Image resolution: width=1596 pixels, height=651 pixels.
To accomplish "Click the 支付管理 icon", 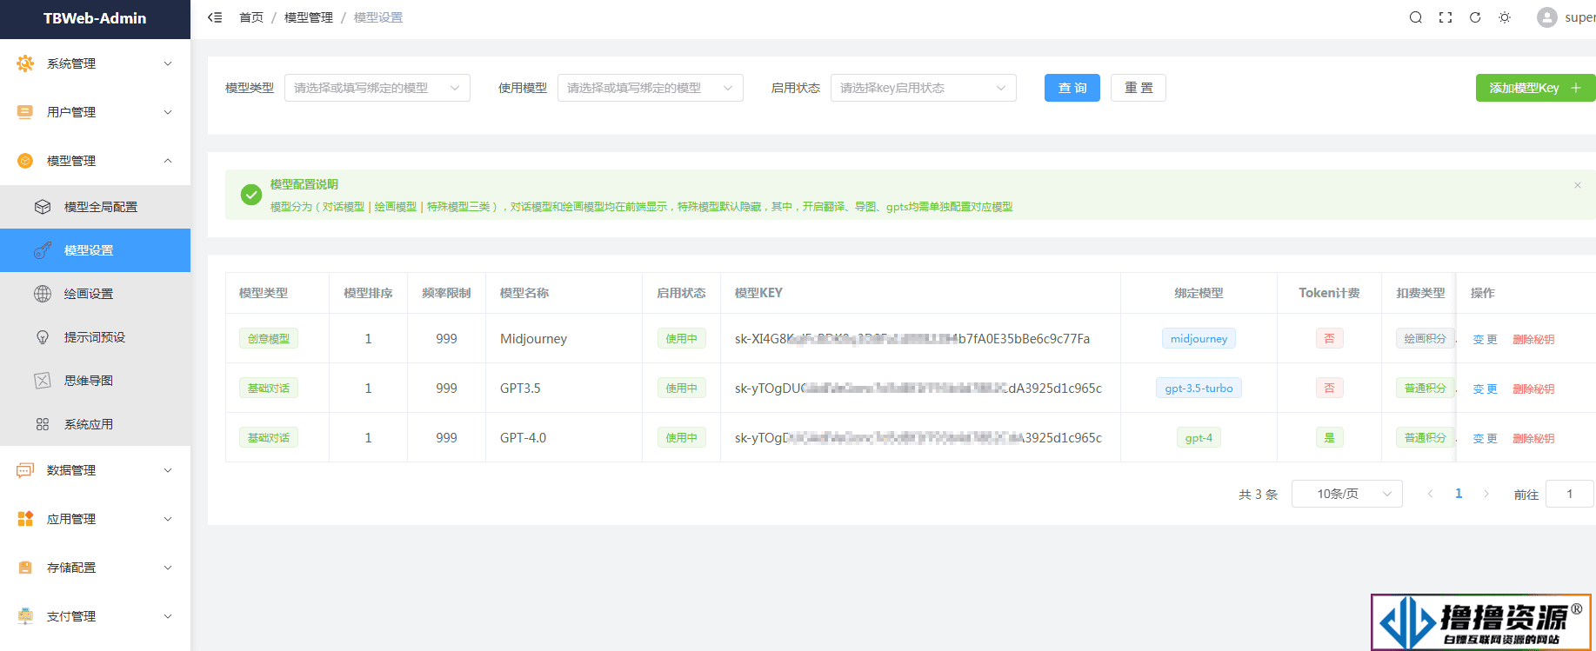I will pyautogui.click(x=25, y=616).
